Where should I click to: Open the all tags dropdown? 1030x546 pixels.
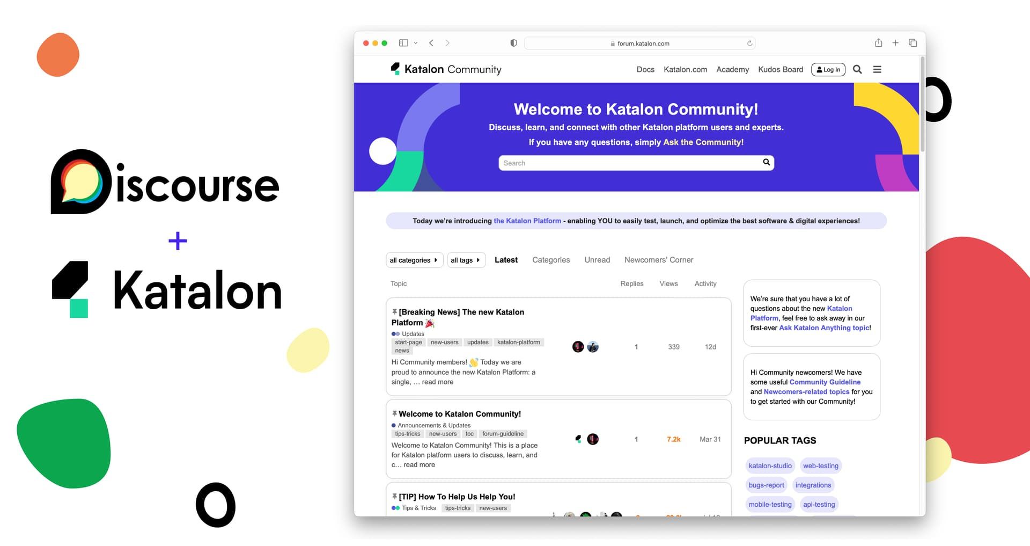466,260
